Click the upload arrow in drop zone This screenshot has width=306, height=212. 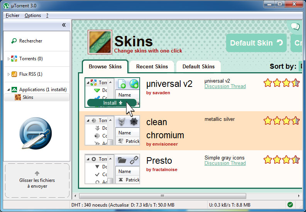(37, 173)
